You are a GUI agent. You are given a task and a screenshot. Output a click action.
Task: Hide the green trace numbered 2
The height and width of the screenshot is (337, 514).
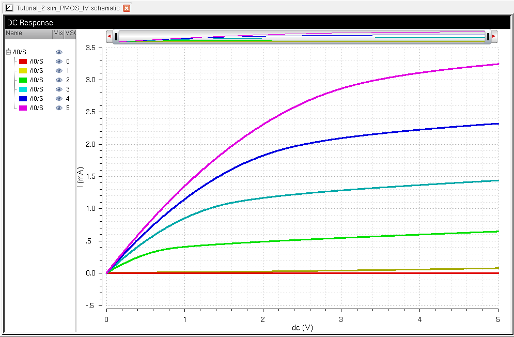[x=59, y=80]
